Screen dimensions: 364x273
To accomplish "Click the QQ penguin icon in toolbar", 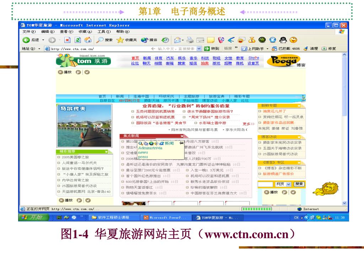I will [x=283, y=40].
